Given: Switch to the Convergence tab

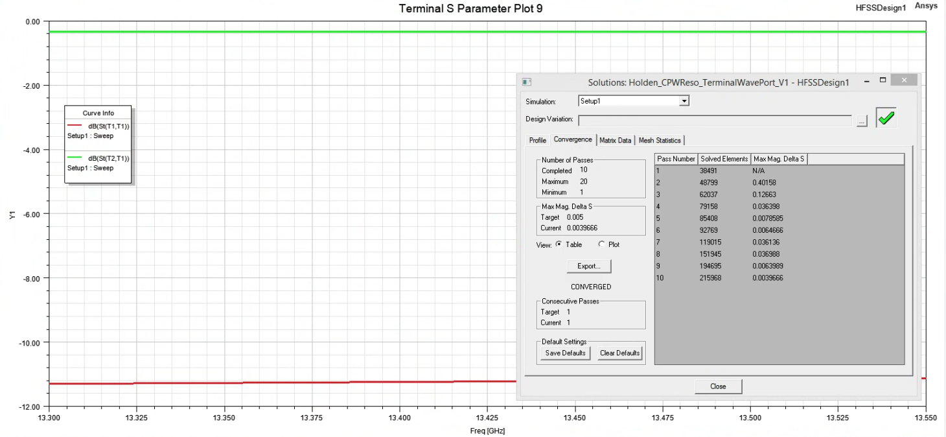Looking at the screenshot, I should pyautogui.click(x=573, y=139).
